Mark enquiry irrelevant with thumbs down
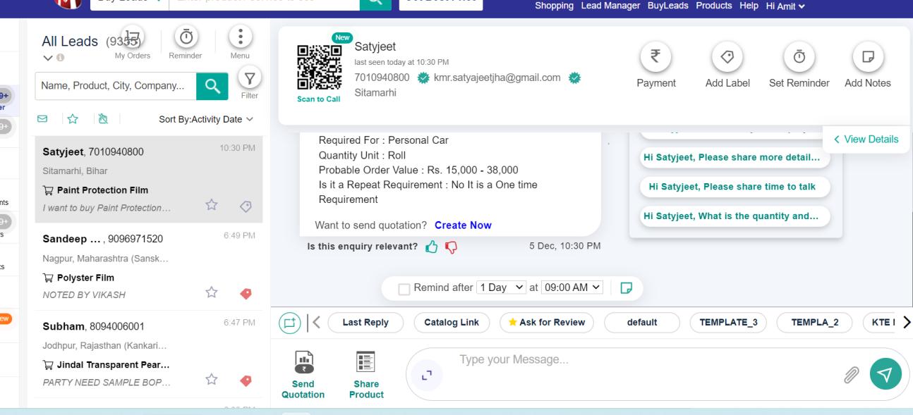 pyautogui.click(x=451, y=247)
